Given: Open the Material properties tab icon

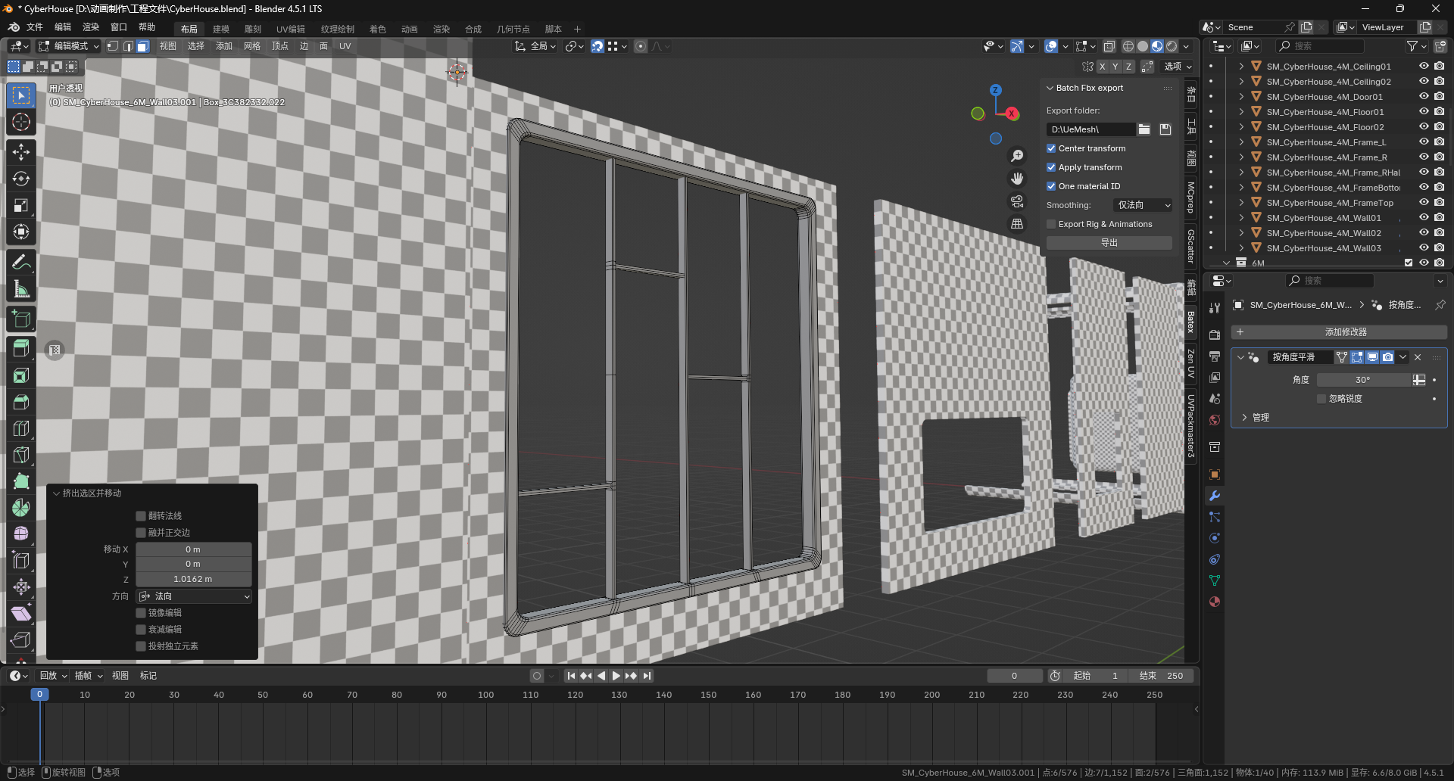Looking at the screenshot, I should pyautogui.click(x=1215, y=602).
